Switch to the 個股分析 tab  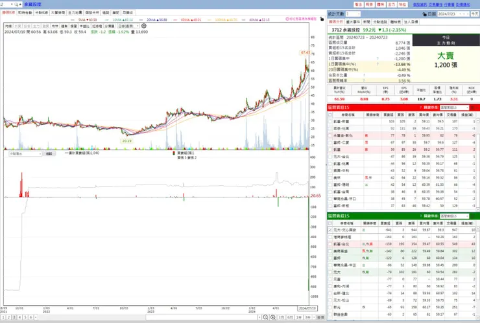(x=92, y=12)
